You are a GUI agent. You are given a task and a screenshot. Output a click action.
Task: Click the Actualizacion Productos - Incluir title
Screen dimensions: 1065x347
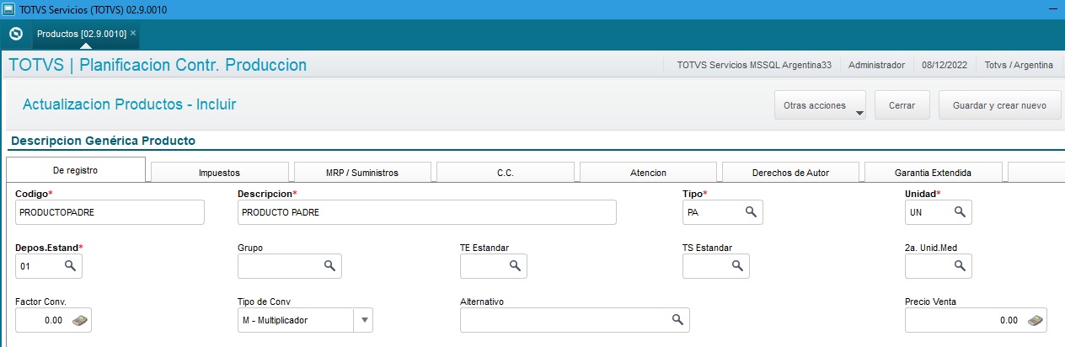(129, 104)
